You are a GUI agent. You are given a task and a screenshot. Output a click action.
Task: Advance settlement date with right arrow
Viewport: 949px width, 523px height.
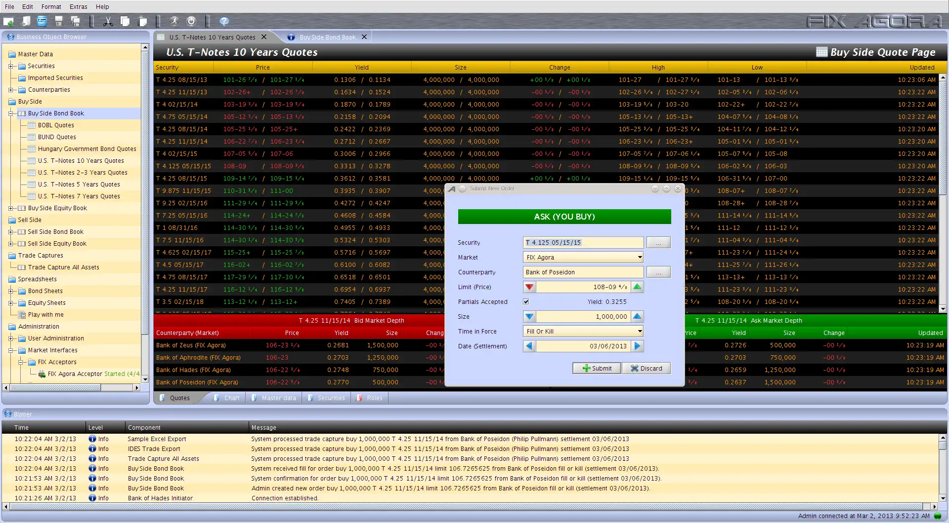[x=637, y=346]
